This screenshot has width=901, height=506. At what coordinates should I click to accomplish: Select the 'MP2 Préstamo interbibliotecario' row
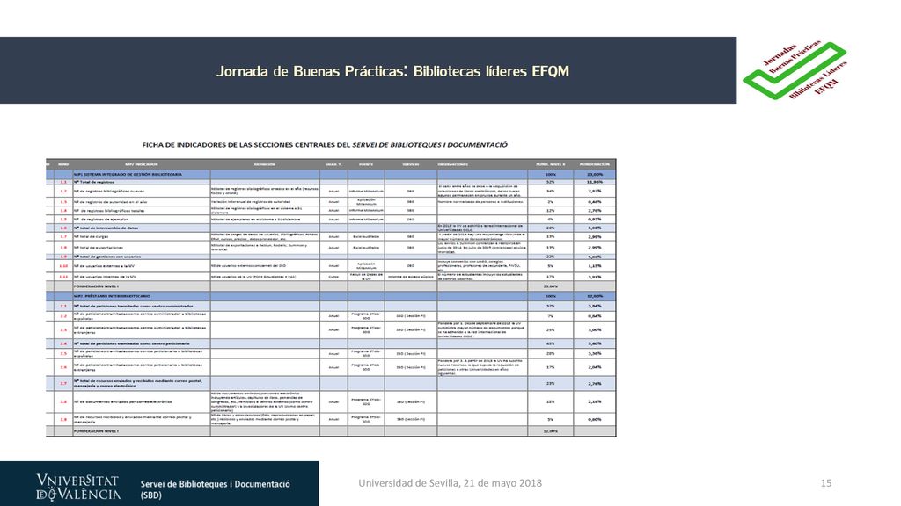pos(331,296)
